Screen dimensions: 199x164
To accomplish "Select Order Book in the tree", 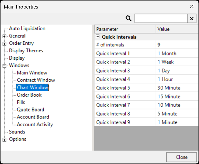I will pyautogui.click(x=29, y=95).
